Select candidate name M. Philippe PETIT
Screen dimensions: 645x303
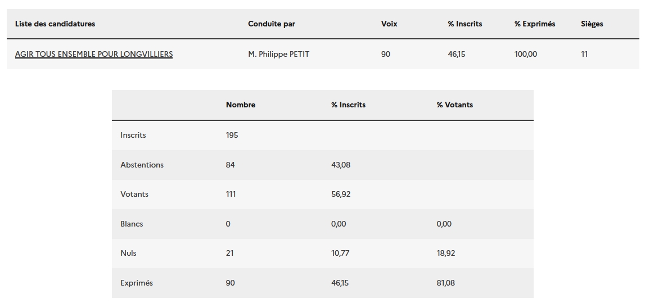pyautogui.click(x=278, y=55)
